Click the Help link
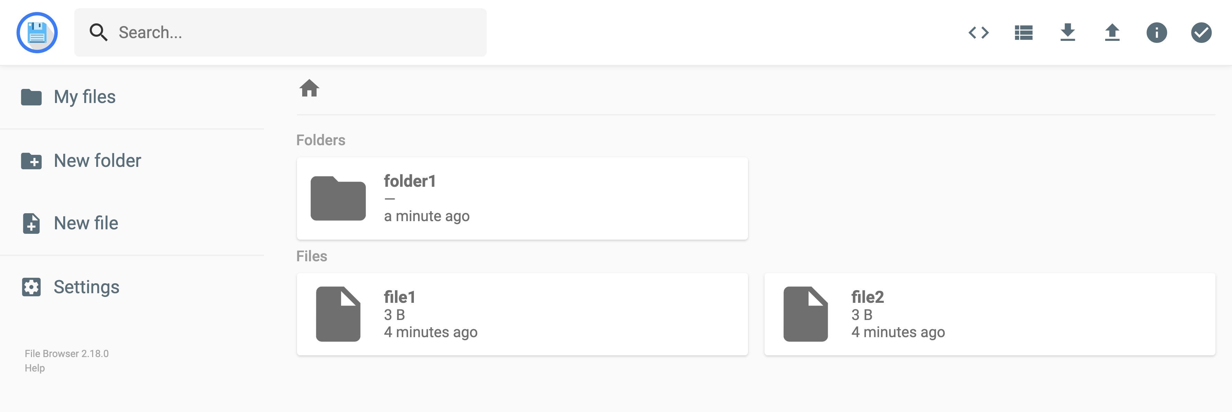 pos(35,368)
